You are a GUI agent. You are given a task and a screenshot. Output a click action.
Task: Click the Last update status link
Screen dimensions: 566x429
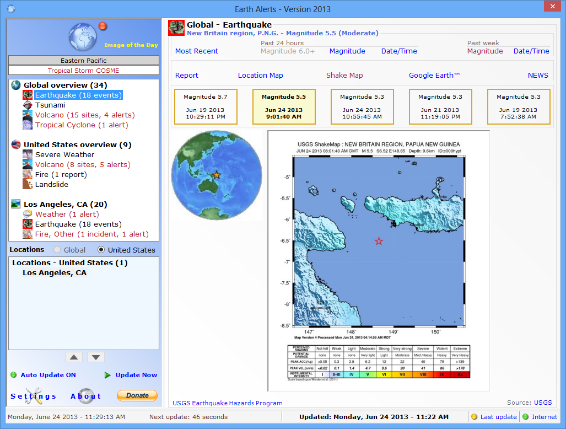[499, 417]
